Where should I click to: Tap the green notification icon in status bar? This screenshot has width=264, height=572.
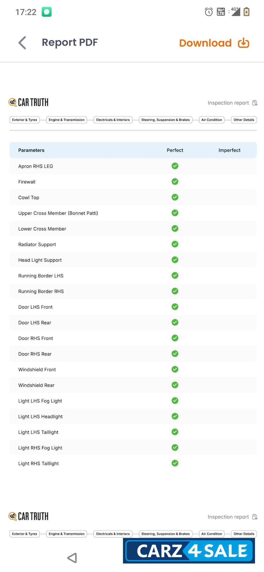pos(47,12)
